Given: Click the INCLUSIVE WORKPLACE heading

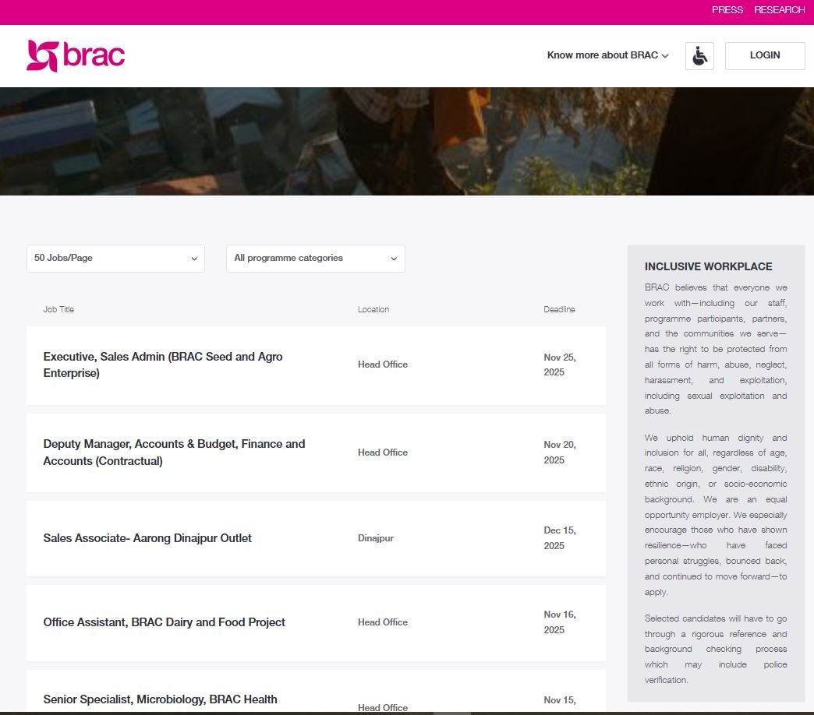Looking at the screenshot, I should [x=708, y=266].
